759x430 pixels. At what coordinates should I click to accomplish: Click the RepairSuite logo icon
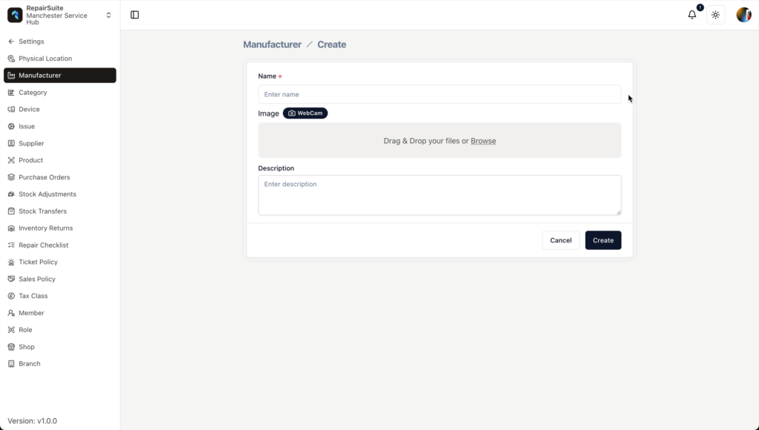15,15
